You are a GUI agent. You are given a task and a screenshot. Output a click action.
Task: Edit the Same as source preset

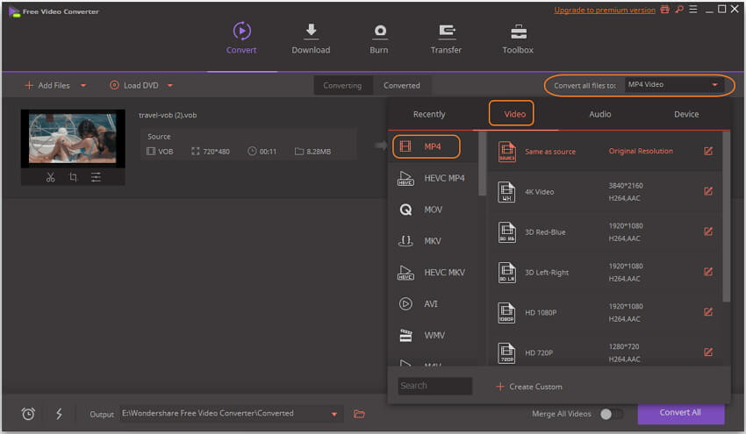[708, 151]
